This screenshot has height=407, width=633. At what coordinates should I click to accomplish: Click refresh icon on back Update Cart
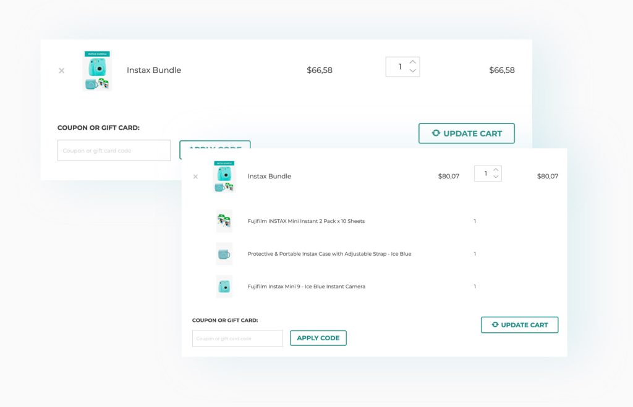(436, 133)
